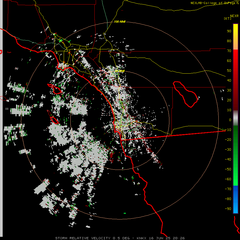Image resolution: width=240 pixels, height=240 pixels.
Task: Click the 0 value on velocity scale
Action: tap(230, 120)
